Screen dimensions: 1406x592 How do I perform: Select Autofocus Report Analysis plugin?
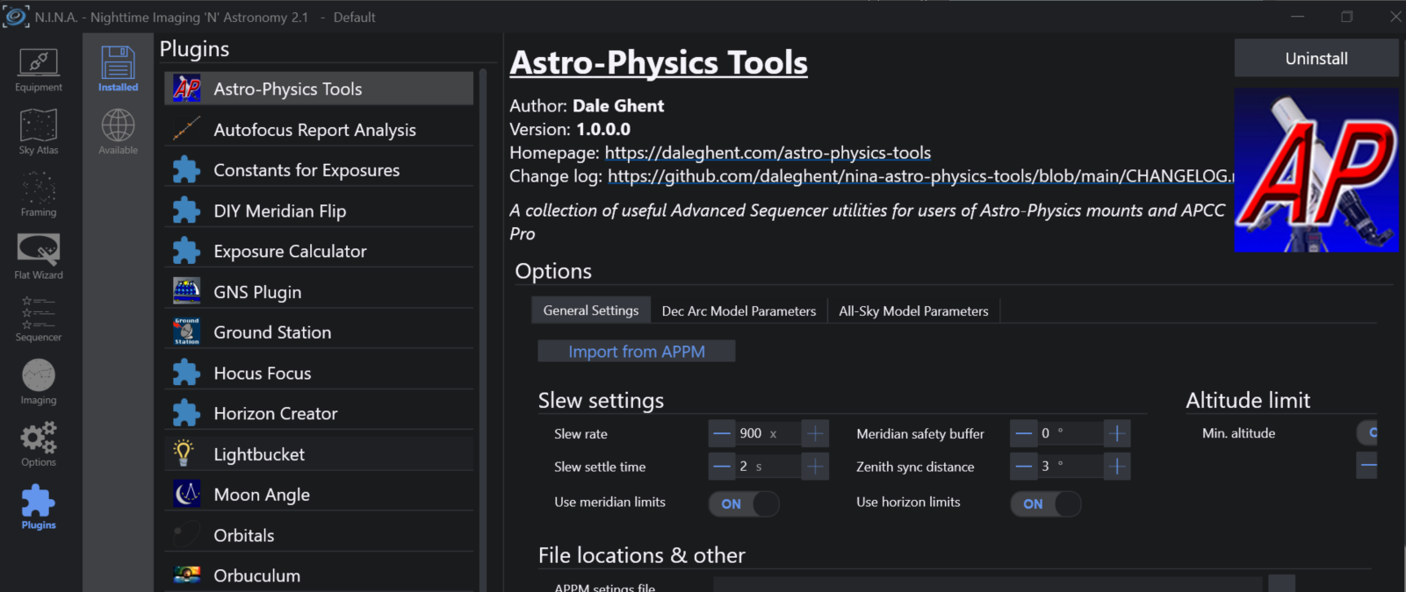tap(319, 130)
